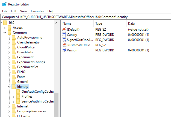The image size is (171, 117).
Task: Expand the ExperimentConfigs key
Action: click(9, 62)
